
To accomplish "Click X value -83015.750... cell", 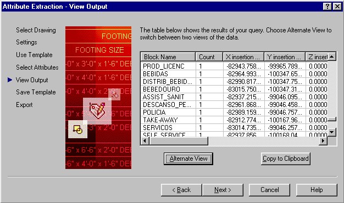I will (x=243, y=89).
